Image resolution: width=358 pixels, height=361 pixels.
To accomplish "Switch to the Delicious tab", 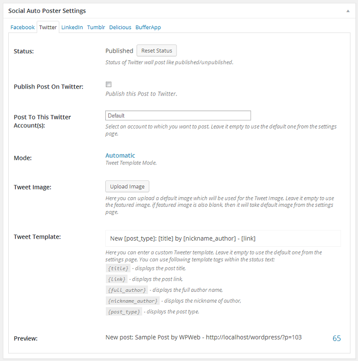I will (120, 27).
